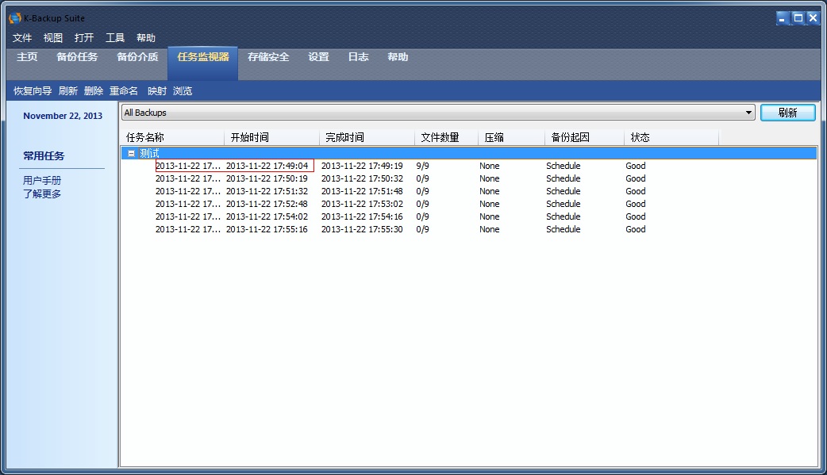The height and width of the screenshot is (475, 827).
Task: Switch to the 主页 tab
Action: click(x=27, y=57)
